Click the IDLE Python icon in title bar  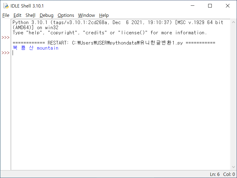pos(6,6)
